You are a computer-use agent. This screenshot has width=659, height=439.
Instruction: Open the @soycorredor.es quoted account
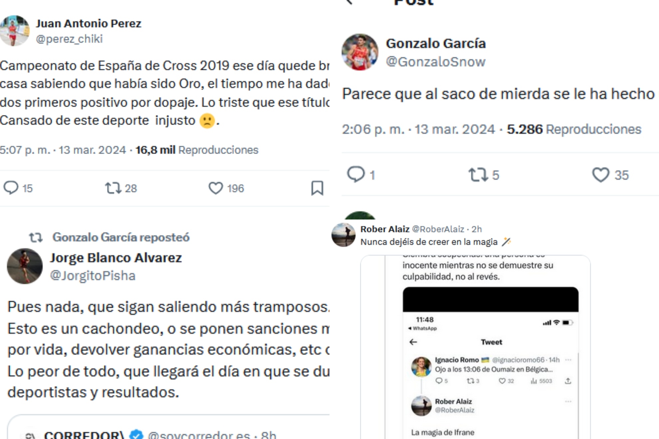(x=199, y=435)
